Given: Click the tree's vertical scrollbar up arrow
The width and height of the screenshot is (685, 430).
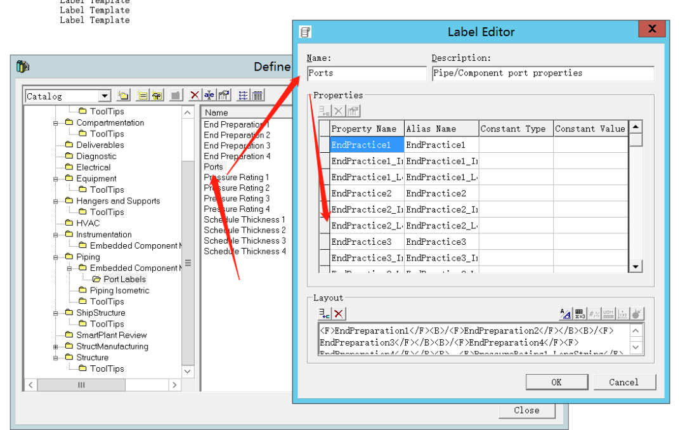Looking at the screenshot, I should pyautogui.click(x=187, y=112).
